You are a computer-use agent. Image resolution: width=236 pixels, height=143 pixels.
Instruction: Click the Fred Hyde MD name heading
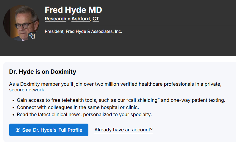click(73, 10)
